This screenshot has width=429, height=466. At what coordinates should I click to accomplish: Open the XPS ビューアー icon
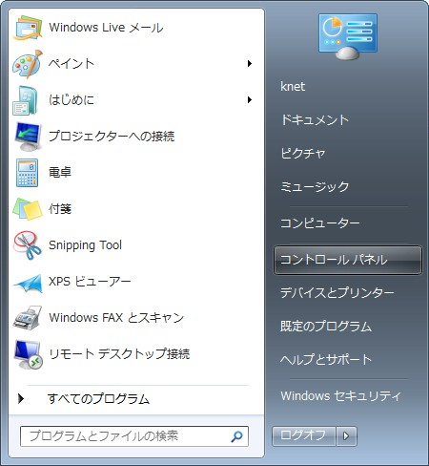click(x=28, y=283)
